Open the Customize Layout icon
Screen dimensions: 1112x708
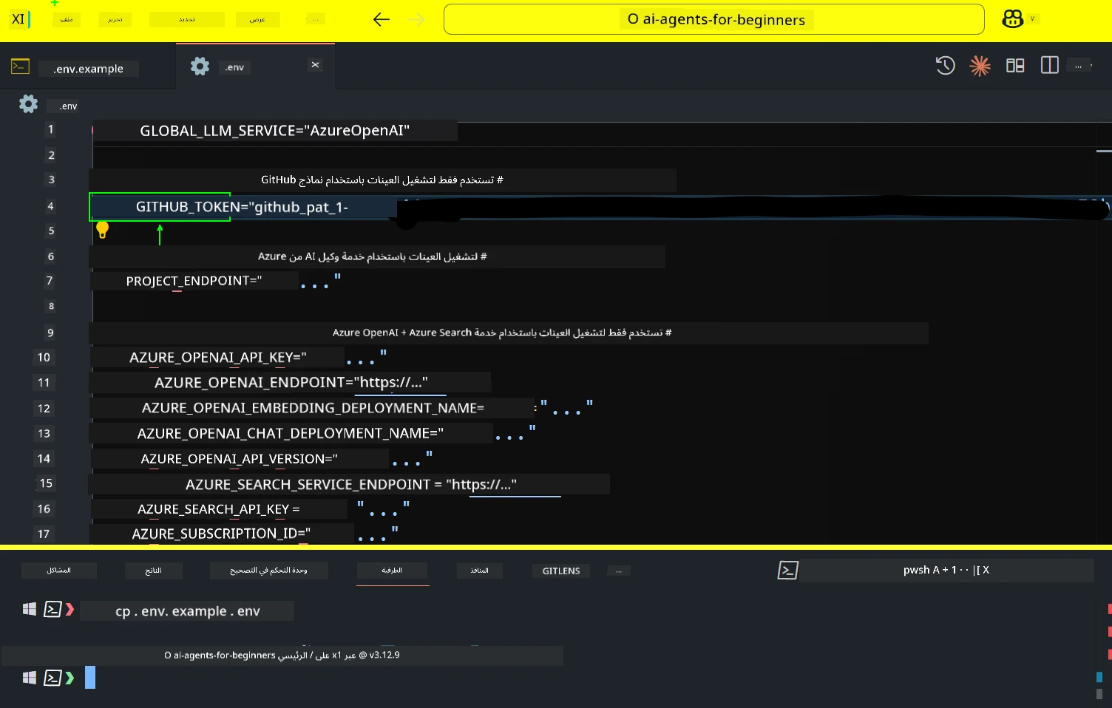point(1014,65)
